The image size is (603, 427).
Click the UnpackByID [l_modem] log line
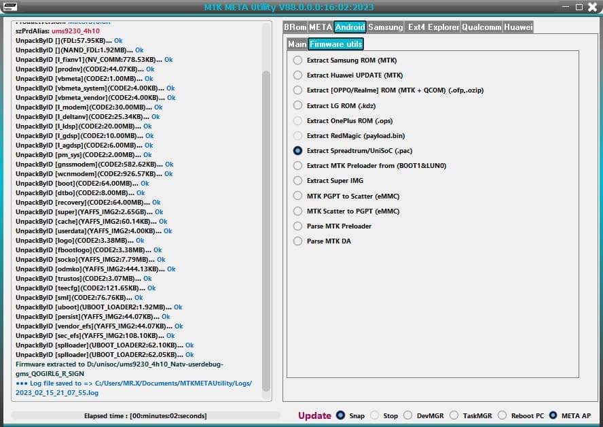click(x=89, y=107)
